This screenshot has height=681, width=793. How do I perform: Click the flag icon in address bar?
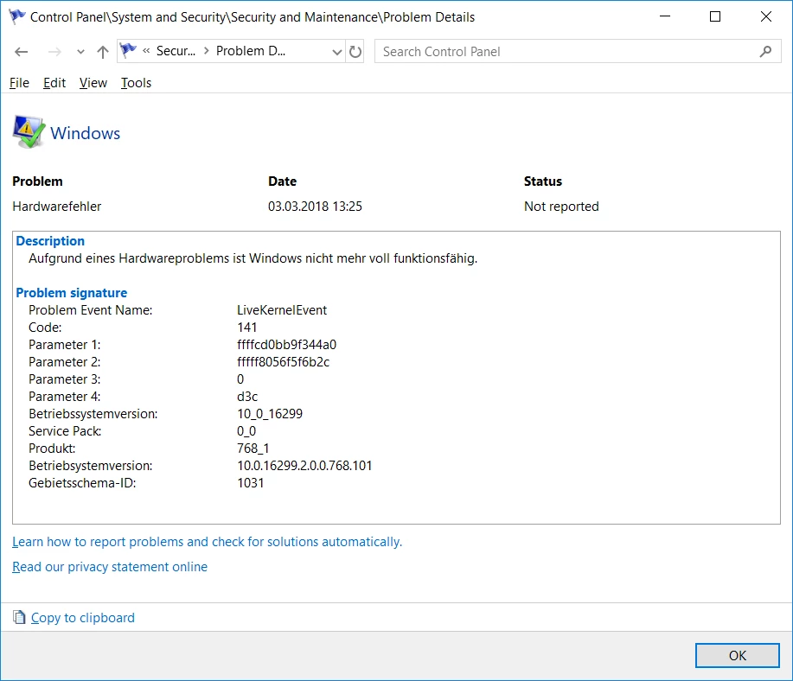tap(128, 51)
